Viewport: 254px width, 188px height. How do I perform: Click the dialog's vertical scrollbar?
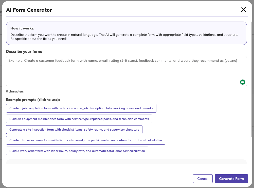251,76
